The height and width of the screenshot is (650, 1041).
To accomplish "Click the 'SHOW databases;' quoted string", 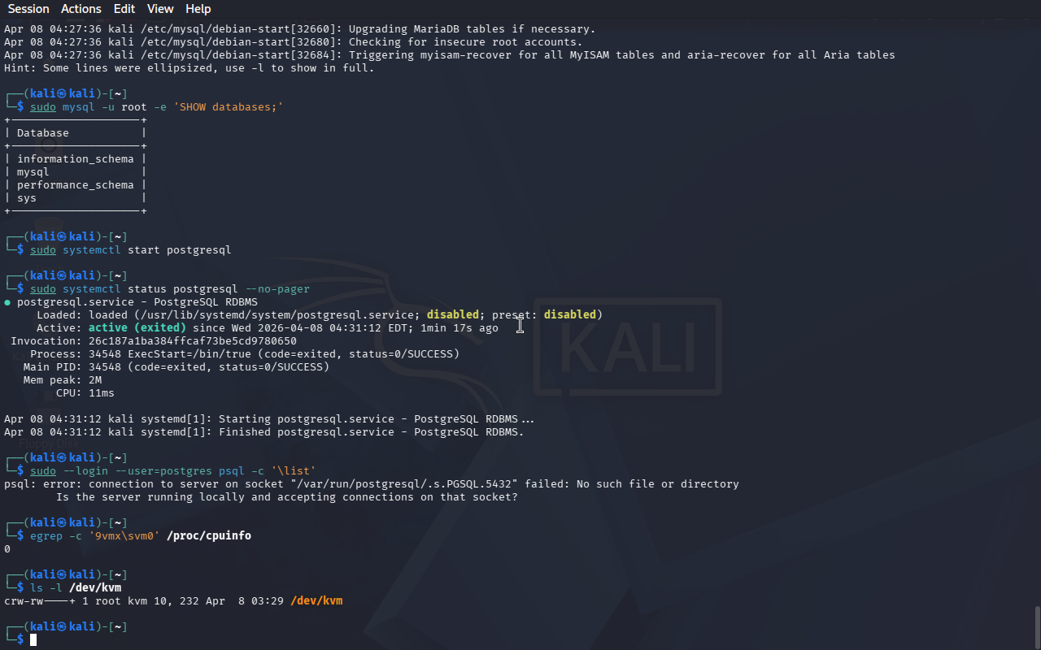I will click(x=229, y=107).
